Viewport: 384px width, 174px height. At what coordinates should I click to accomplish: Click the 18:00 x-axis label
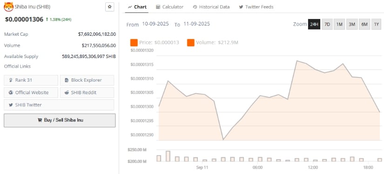click(x=368, y=168)
